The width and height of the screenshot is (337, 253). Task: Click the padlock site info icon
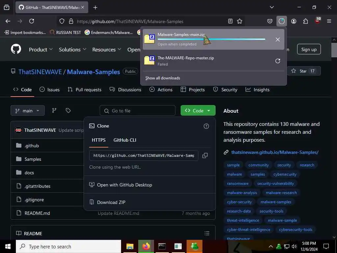point(71,21)
